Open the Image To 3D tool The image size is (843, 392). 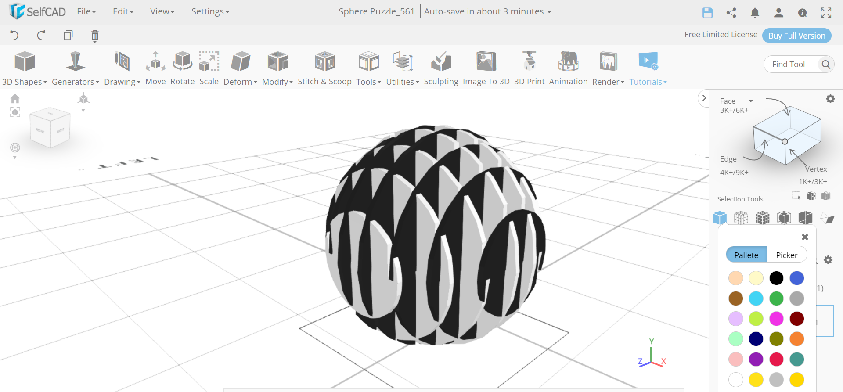coord(486,61)
